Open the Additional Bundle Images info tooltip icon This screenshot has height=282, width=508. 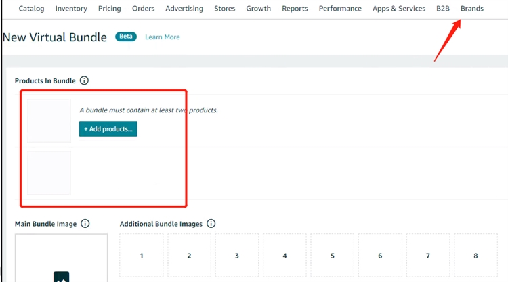(211, 224)
